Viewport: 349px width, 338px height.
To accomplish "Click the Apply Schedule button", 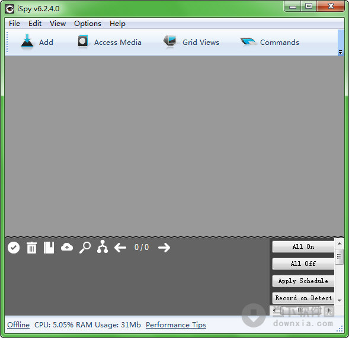I will (x=303, y=281).
